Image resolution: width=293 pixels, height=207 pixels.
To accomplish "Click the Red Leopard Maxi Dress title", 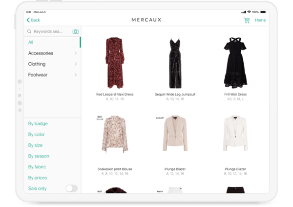I will [115, 94].
